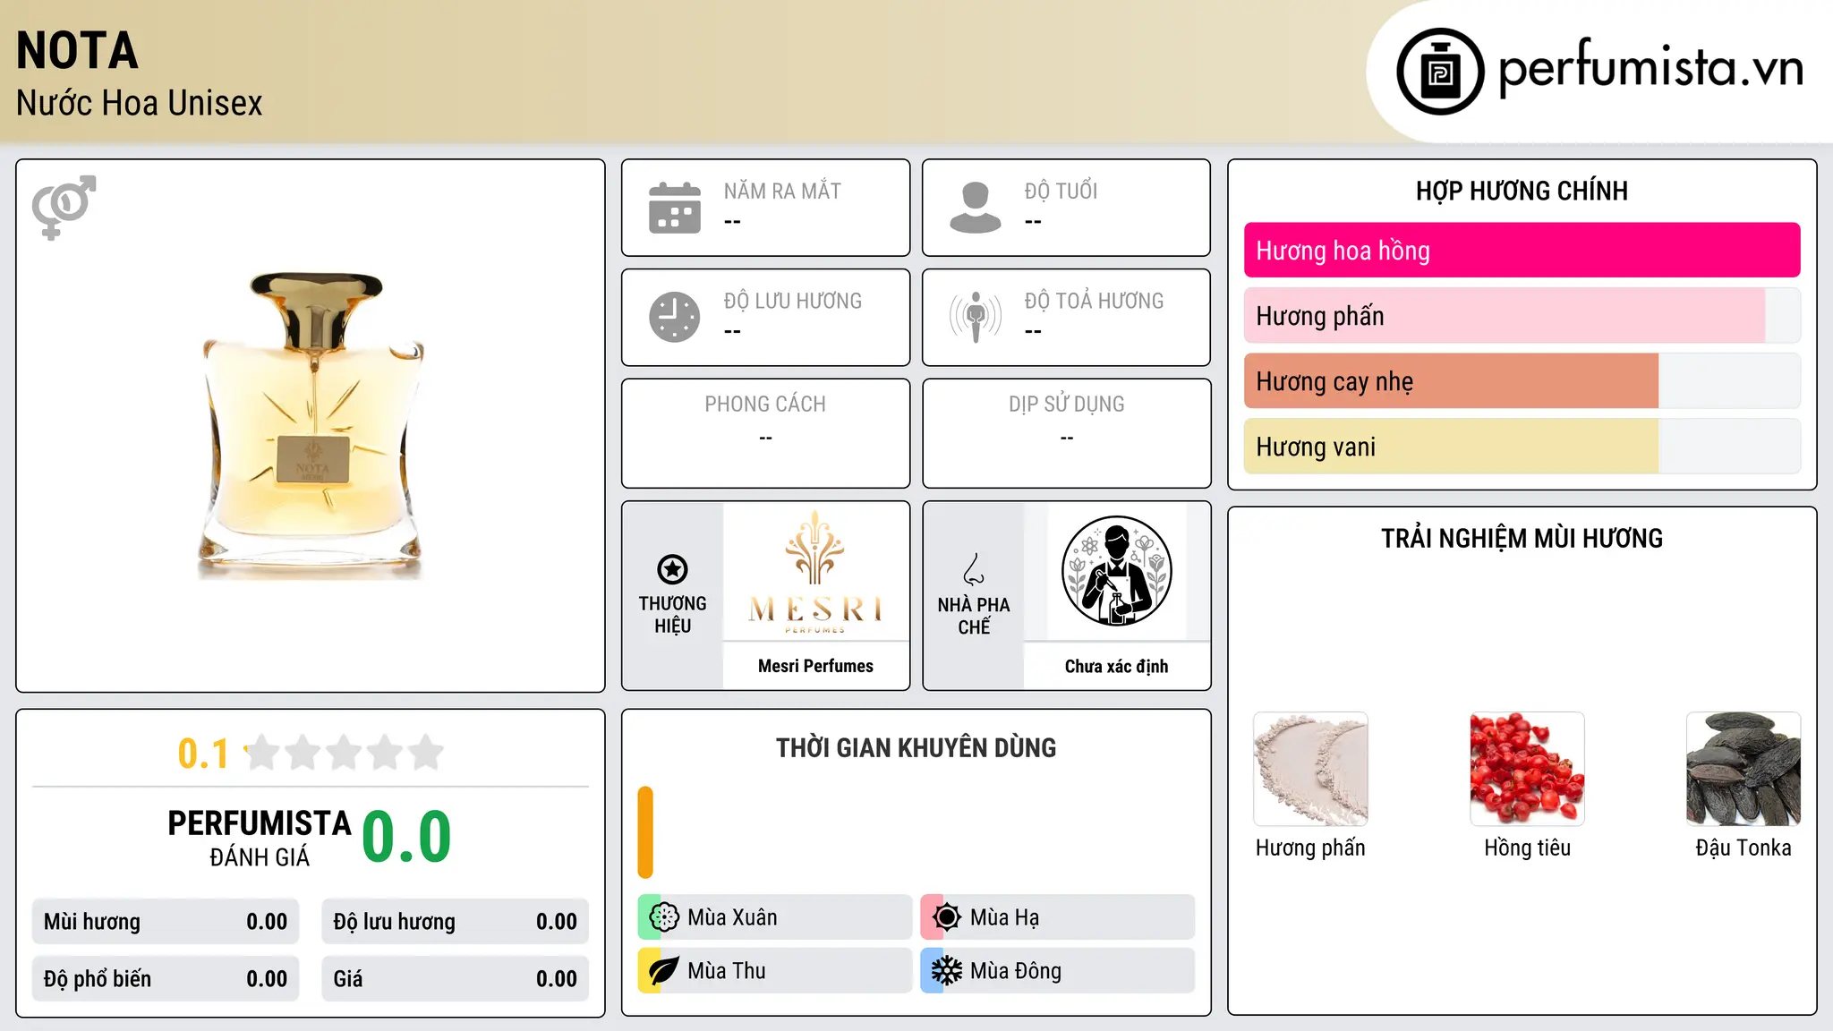Viewport: 1833px width, 1031px height.
Task: Select the Mùa Xuân season button
Action: (775, 917)
